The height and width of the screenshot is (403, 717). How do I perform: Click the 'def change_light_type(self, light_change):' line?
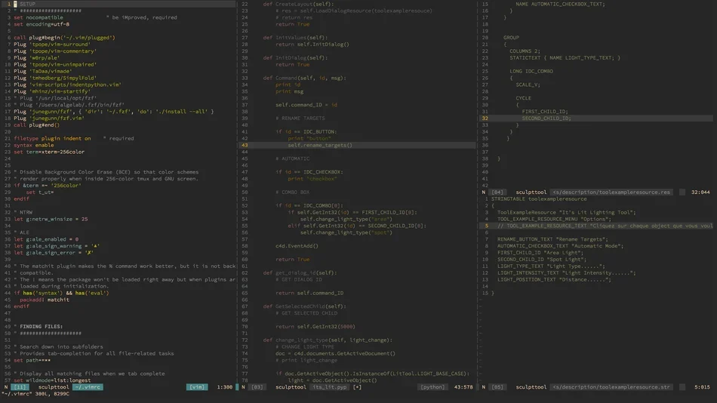click(x=326, y=340)
